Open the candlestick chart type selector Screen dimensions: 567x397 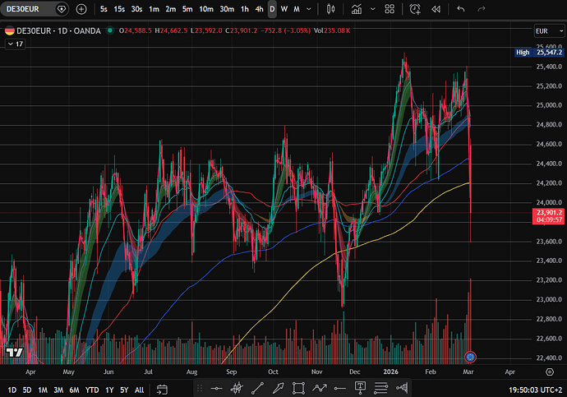pos(330,9)
